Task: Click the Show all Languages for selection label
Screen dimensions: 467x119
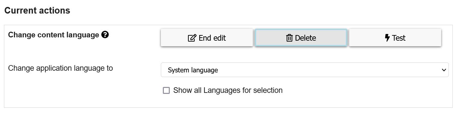Action: [228, 90]
